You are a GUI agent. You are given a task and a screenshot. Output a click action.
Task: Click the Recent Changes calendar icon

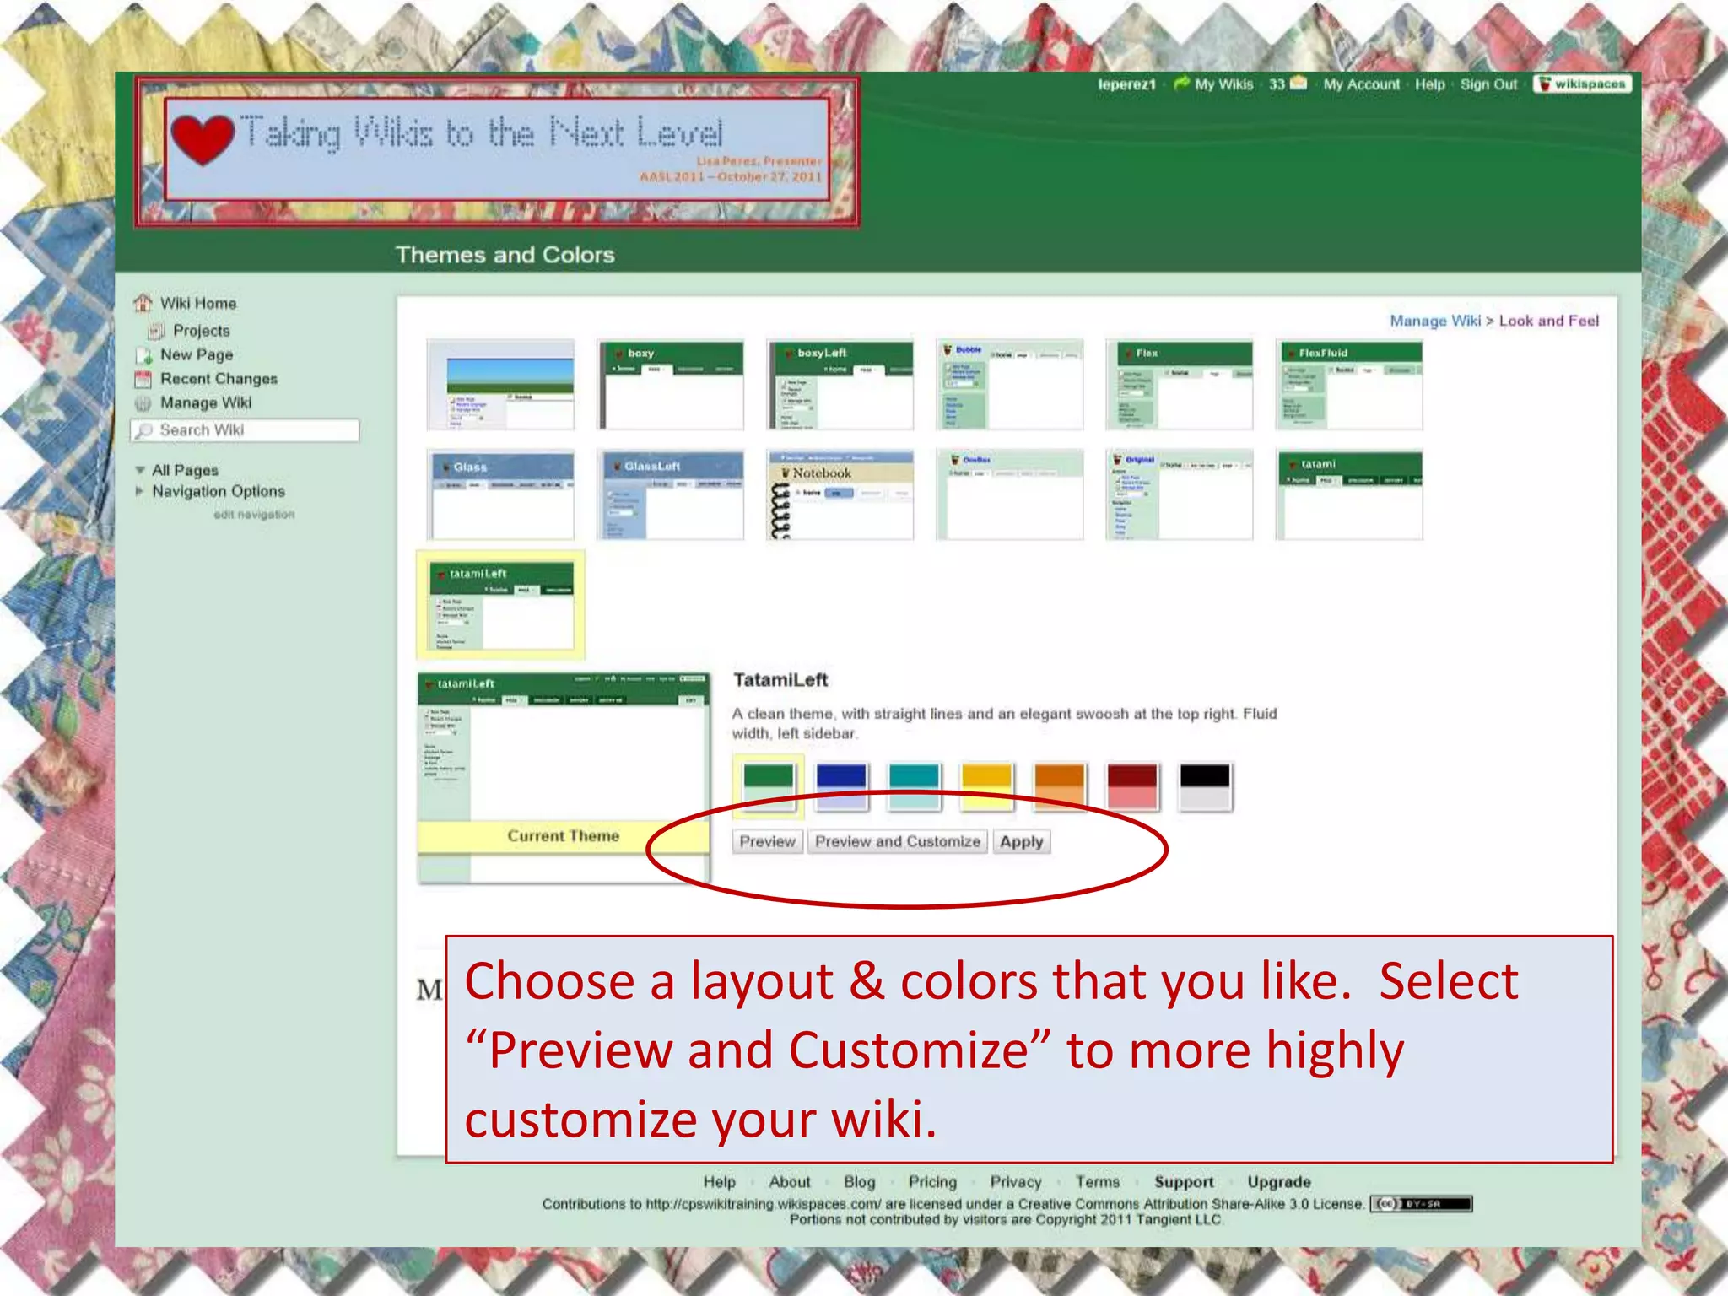click(x=143, y=379)
